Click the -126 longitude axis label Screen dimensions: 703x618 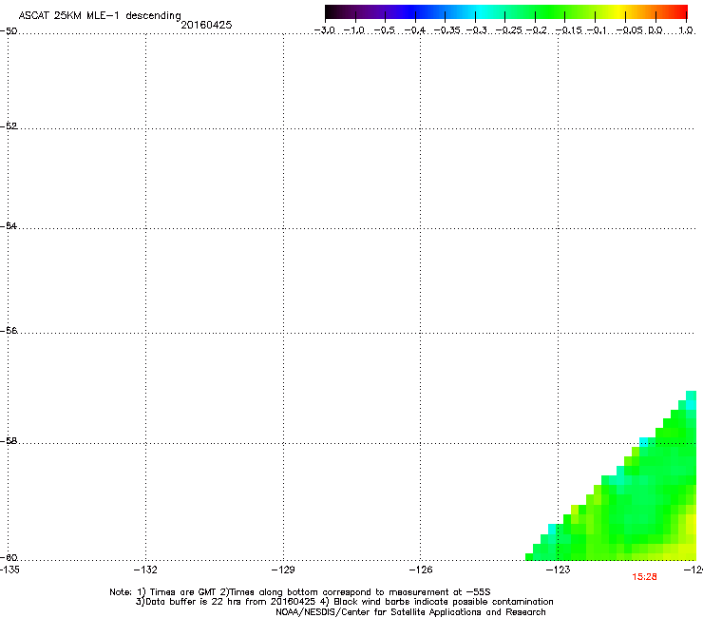click(421, 570)
